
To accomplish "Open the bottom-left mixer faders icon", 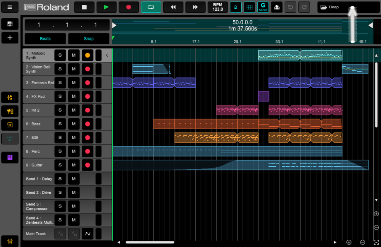I will [10, 241].
